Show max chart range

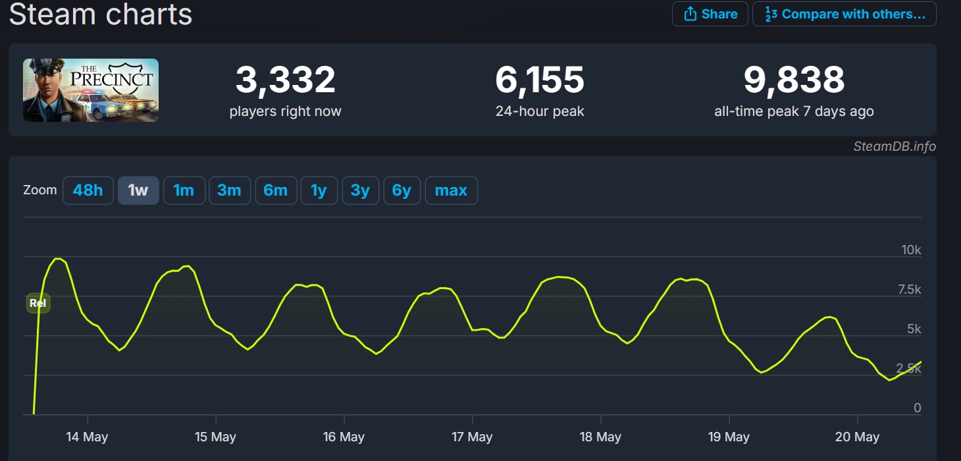tap(452, 190)
